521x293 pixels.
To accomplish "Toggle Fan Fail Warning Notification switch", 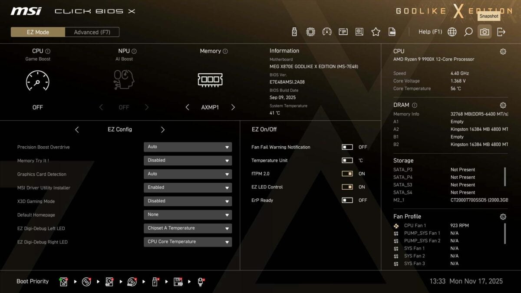I will (x=347, y=147).
